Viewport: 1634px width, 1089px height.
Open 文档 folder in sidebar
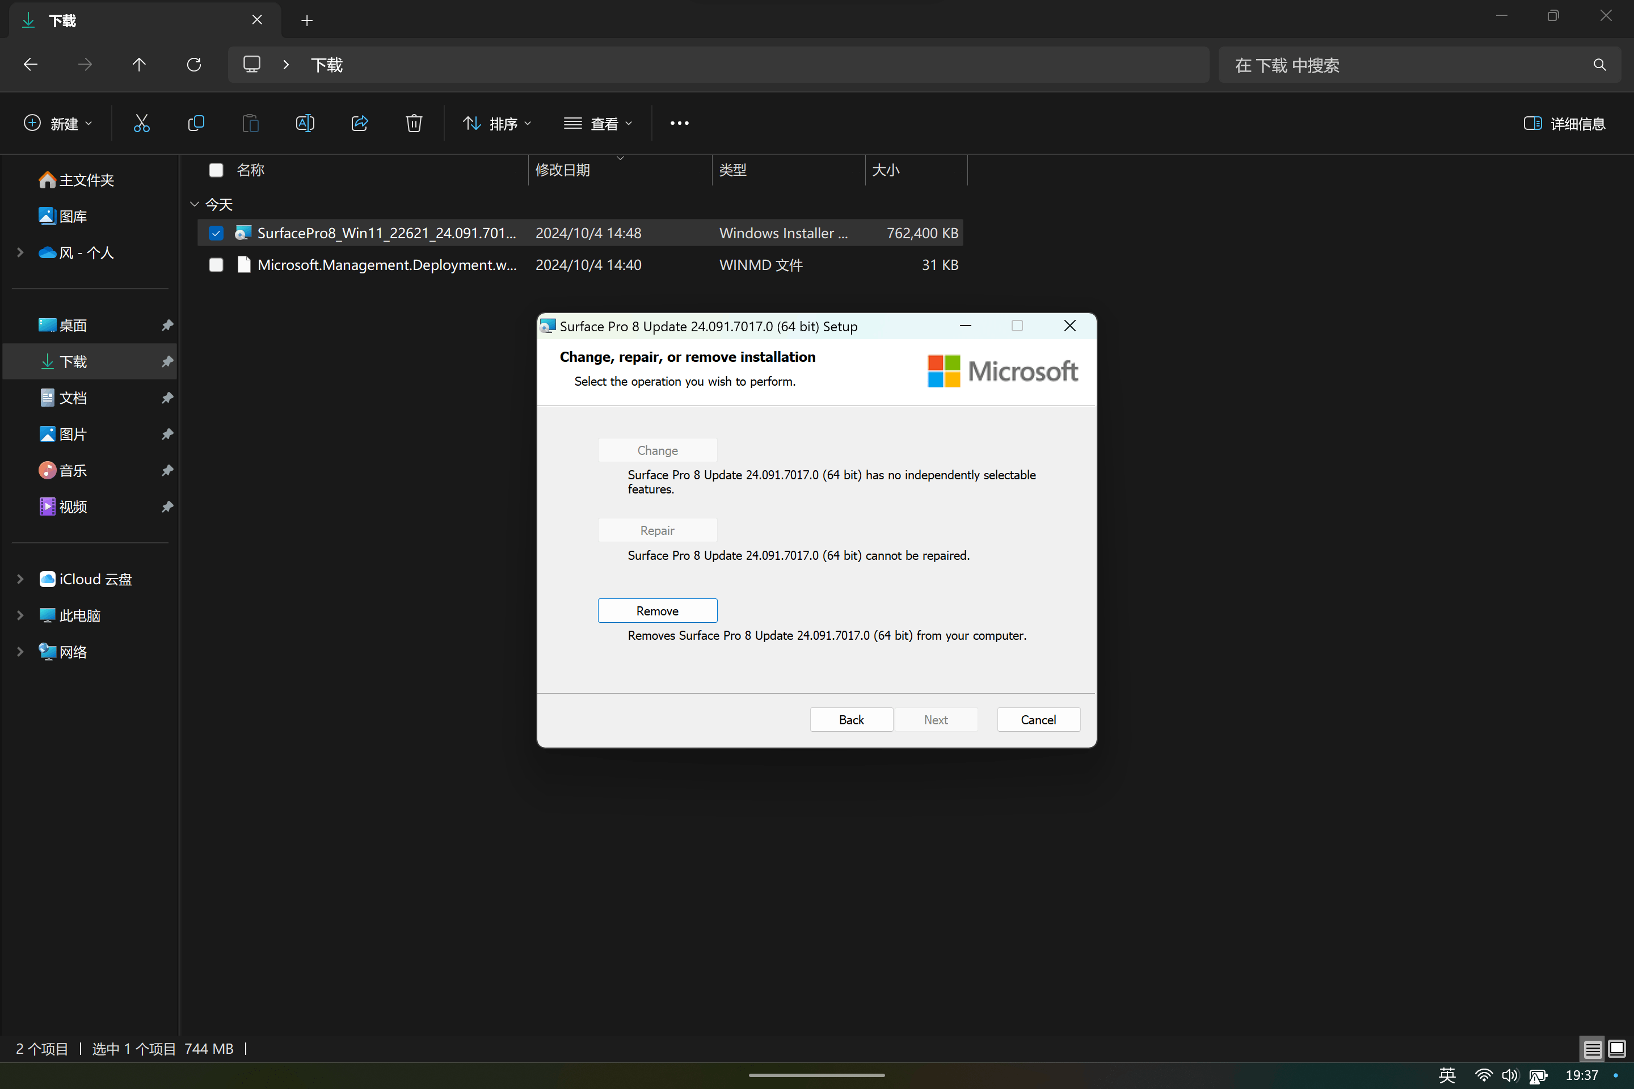[x=73, y=398]
